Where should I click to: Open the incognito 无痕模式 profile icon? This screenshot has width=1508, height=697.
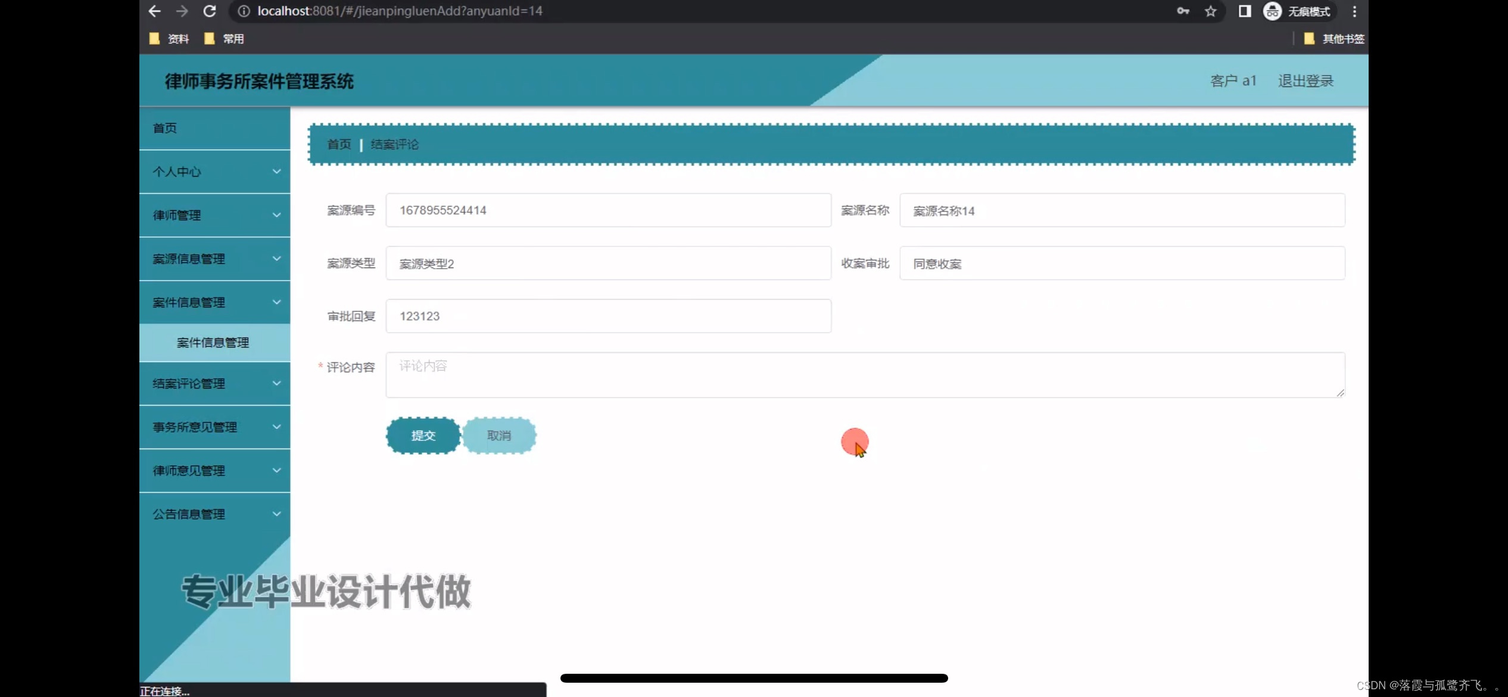coord(1298,11)
